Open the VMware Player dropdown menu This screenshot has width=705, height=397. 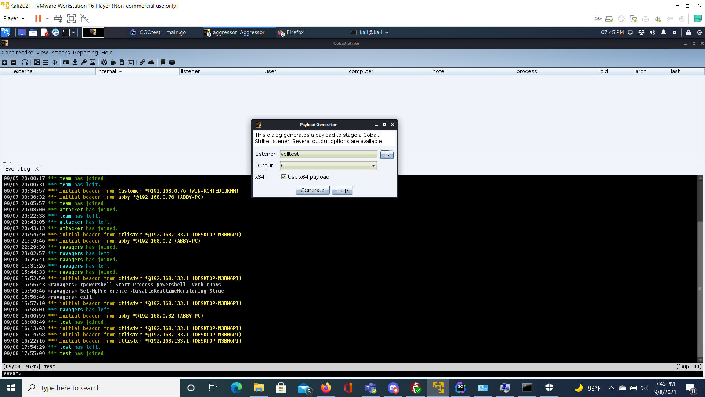14,18
